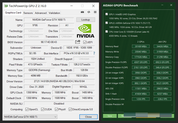Go to the Validation tab
The image size is (178, 123).
coord(54,13)
